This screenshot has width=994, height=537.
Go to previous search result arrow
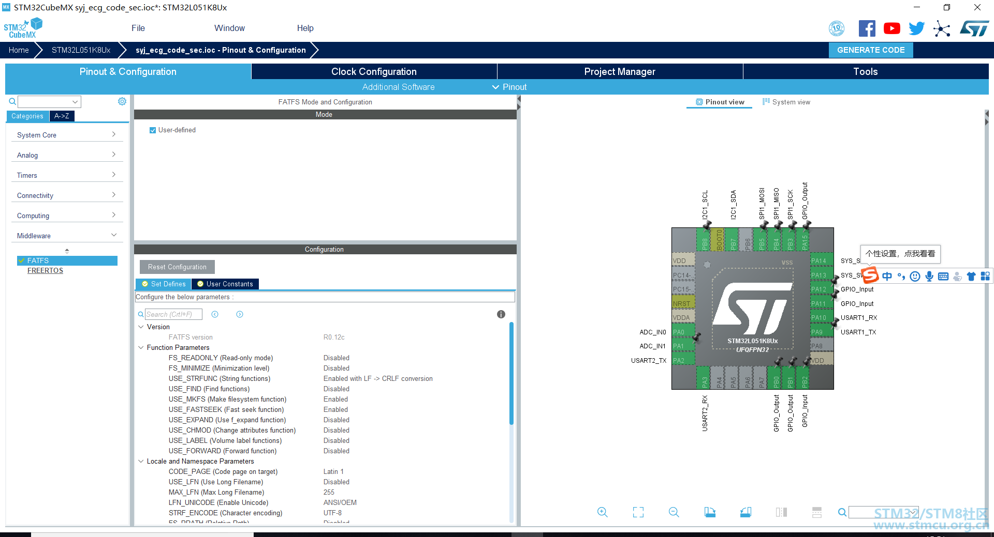point(215,314)
